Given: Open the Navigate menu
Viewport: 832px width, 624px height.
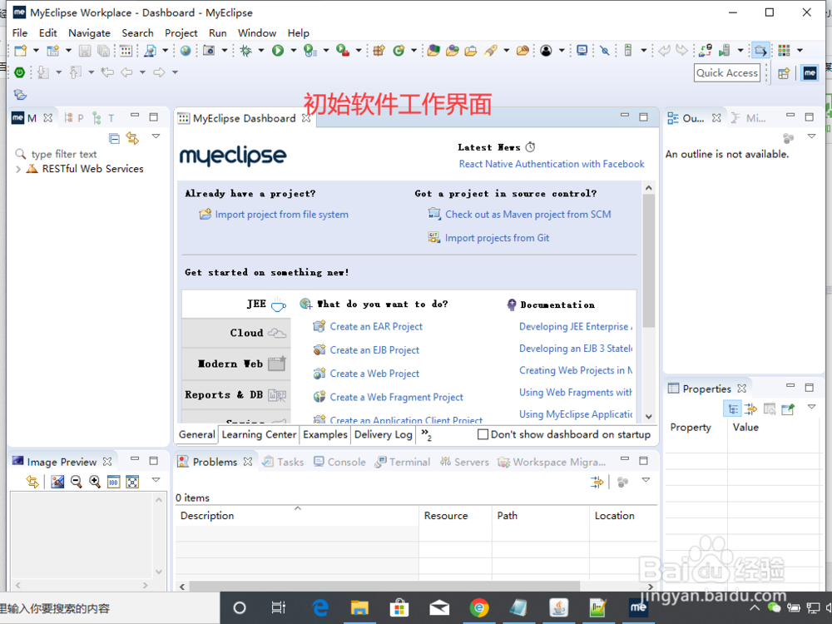Looking at the screenshot, I should point(89,33).
